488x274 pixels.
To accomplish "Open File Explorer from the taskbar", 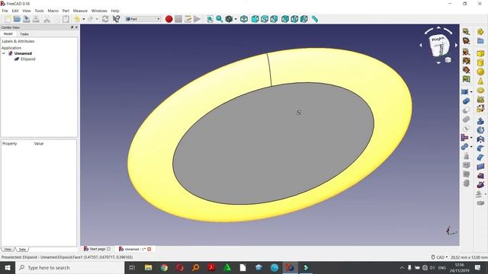I will pyautogui.click(x=148, y=267).
